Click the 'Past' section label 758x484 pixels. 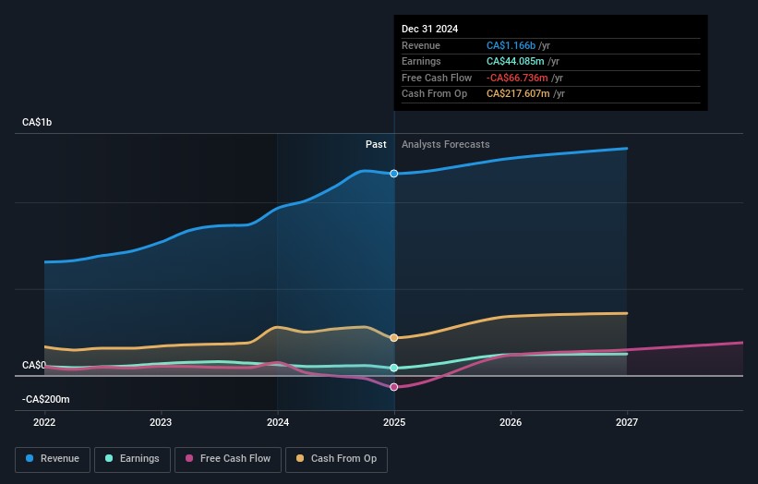coord(376,145)
